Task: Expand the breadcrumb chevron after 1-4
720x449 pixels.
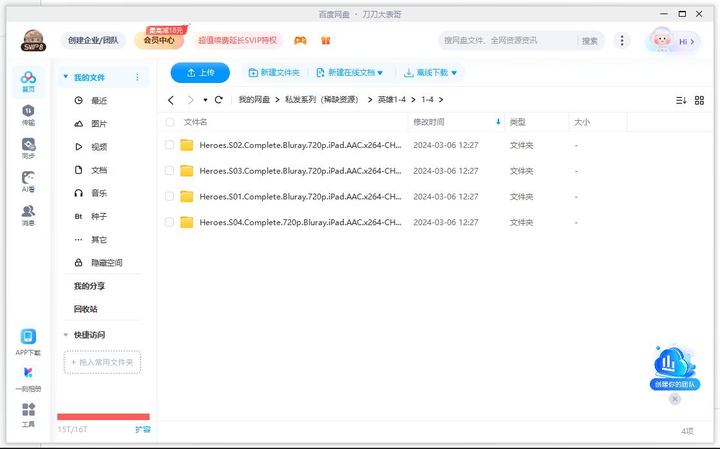Action: coord(441,100)
